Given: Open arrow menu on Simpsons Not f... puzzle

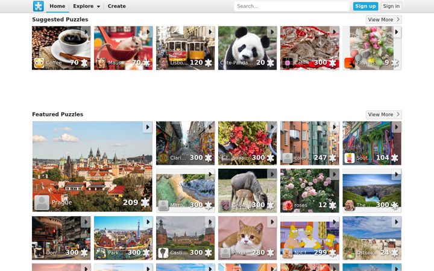Looking at the screenshot, I should tap(335, 222).
